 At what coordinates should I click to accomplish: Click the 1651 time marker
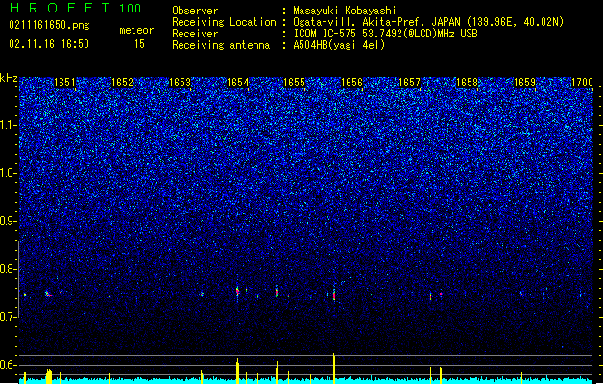pos(64,83)
